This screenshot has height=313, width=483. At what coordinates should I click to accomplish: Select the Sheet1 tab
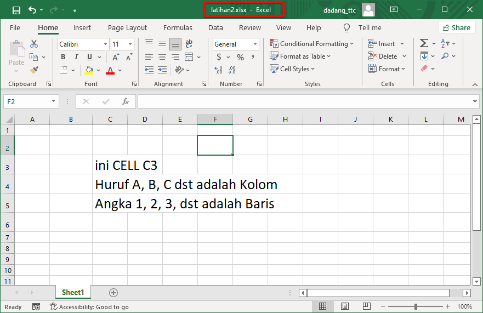[x=73, y=292]
